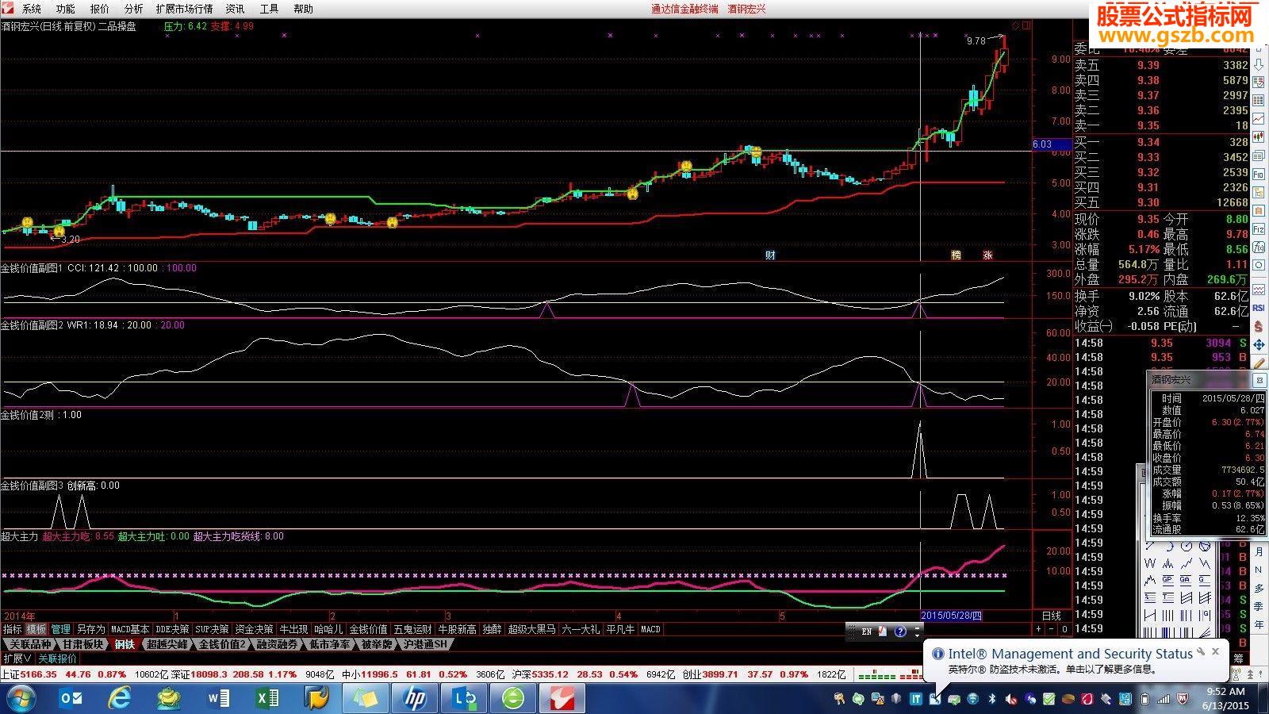Open the 功能 menu
This screenshot has height=714, width=1269.
pyautogui.click(x=66, y=9)
